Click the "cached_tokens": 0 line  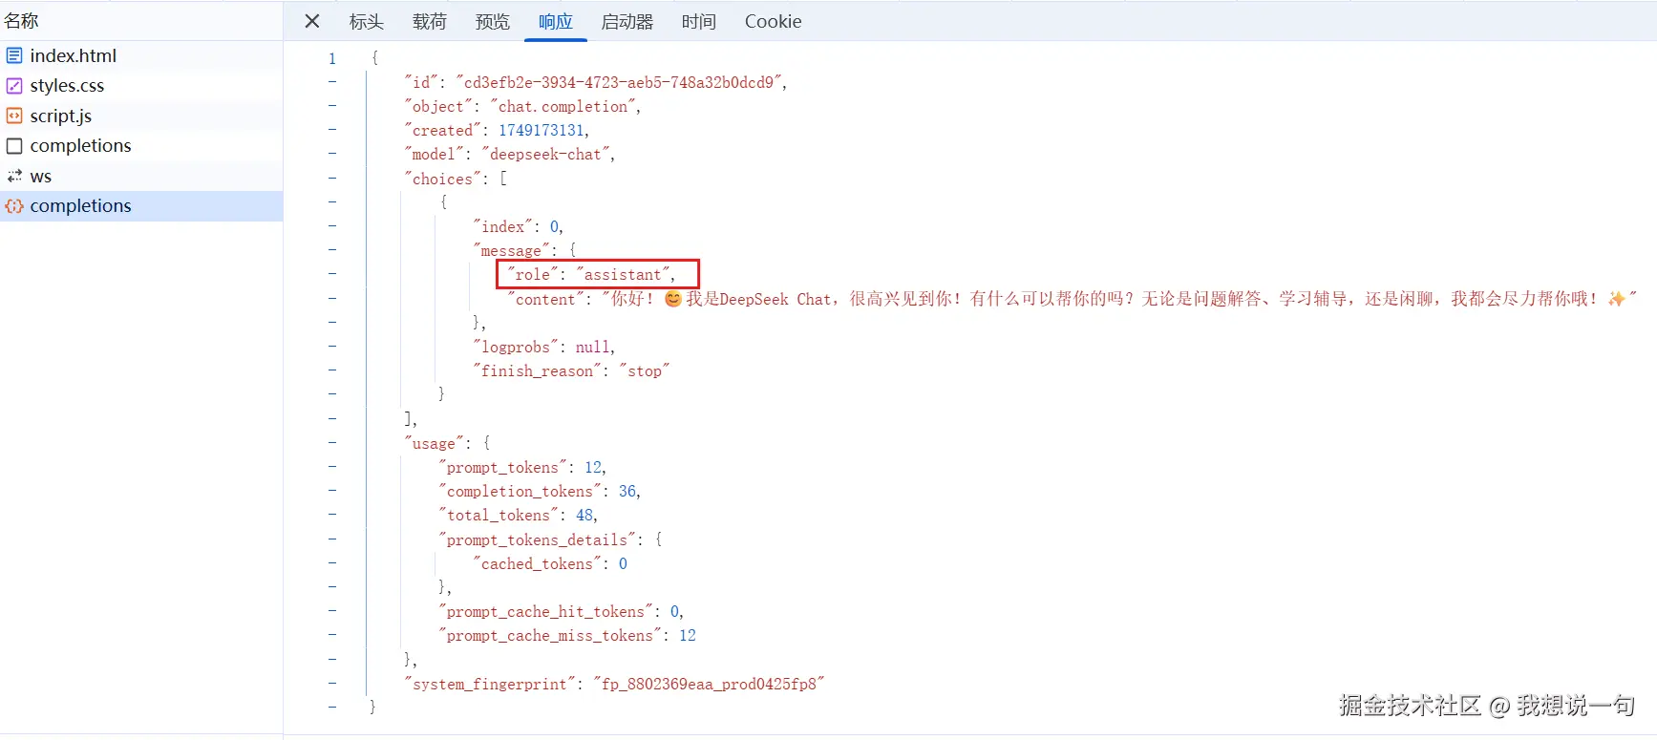(x=550, y=563)
